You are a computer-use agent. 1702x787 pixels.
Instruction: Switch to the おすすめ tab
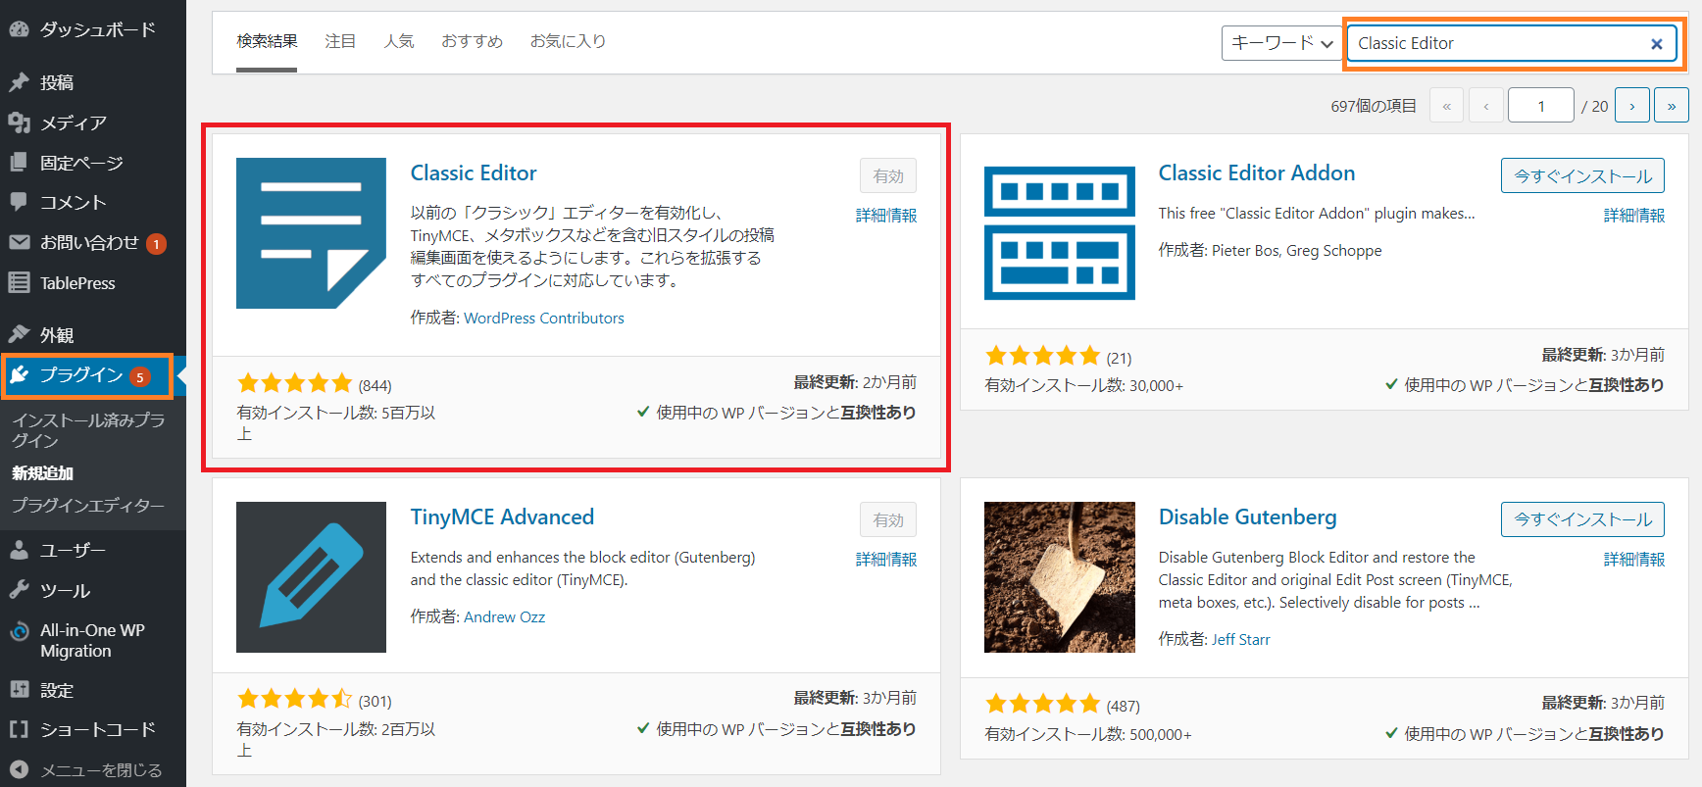tap(472, 41)
